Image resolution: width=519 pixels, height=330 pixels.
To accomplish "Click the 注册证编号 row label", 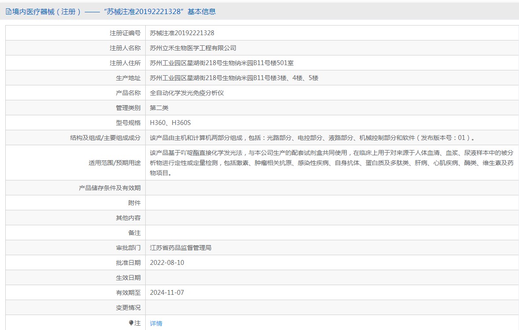I will tap(125, 33).
